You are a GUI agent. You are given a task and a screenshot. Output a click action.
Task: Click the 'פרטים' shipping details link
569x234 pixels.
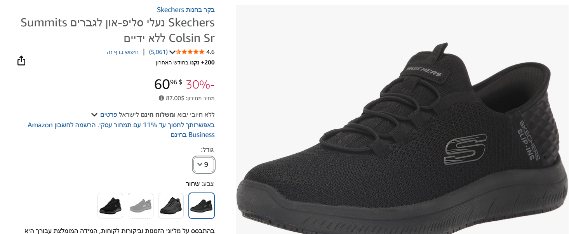[108, 114]
